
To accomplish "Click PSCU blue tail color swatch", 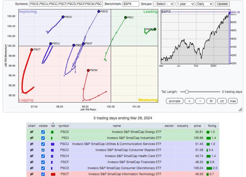I will pos(53,144).
